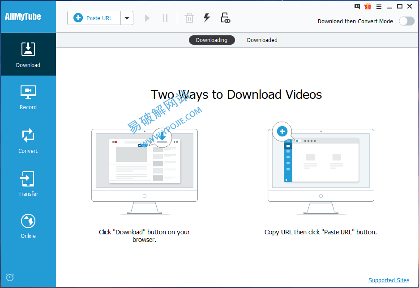Image resolution: width=419 pixels, height=288 pixels.
Task: Open the Online section
Action: [x=28, y=225]
